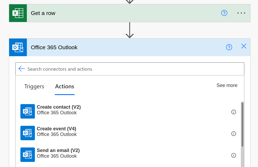Click the actions list scrollbar thumb

[242, 124]
